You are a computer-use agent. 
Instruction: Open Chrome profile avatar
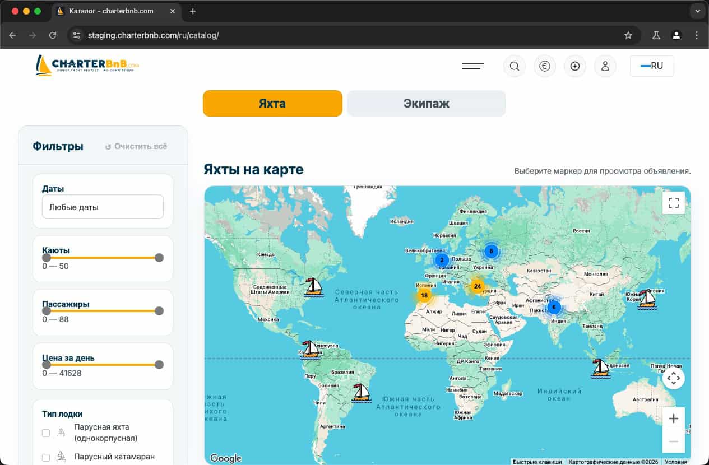click(676, 35)
